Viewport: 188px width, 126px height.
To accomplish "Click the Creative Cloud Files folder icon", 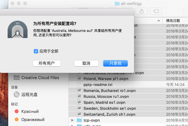I will [16, 77].
